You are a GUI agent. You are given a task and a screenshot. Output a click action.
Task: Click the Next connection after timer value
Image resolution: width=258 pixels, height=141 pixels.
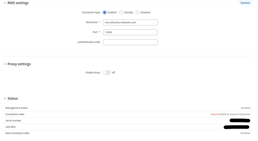pyautogui.click(x=245, y=133)
